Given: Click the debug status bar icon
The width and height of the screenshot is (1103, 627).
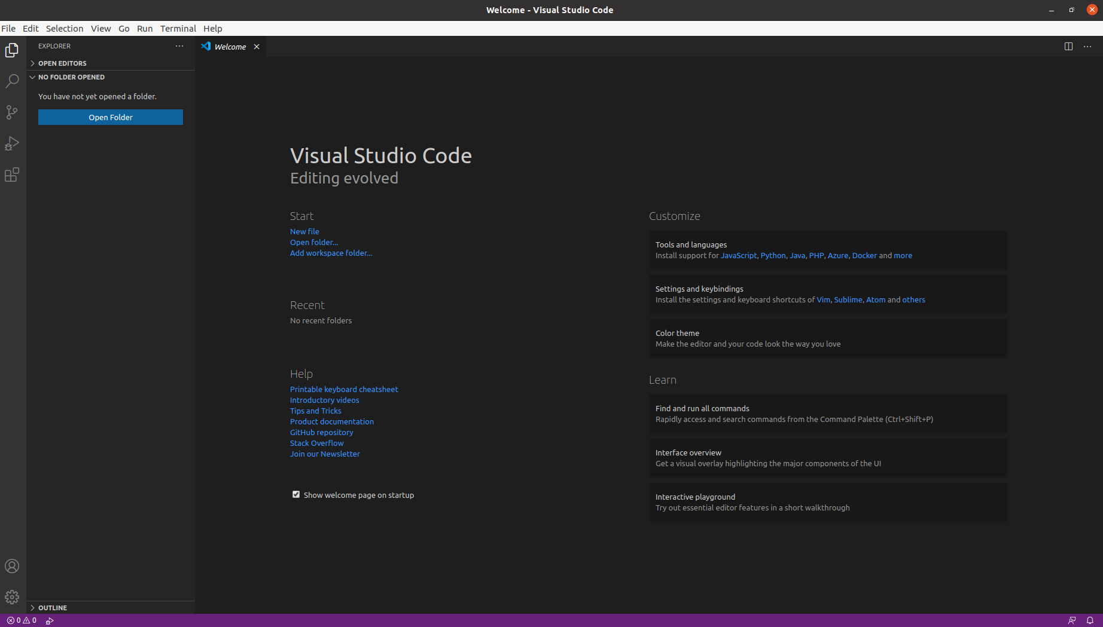Looking at the screenshot, I should [x=50, y=620].
